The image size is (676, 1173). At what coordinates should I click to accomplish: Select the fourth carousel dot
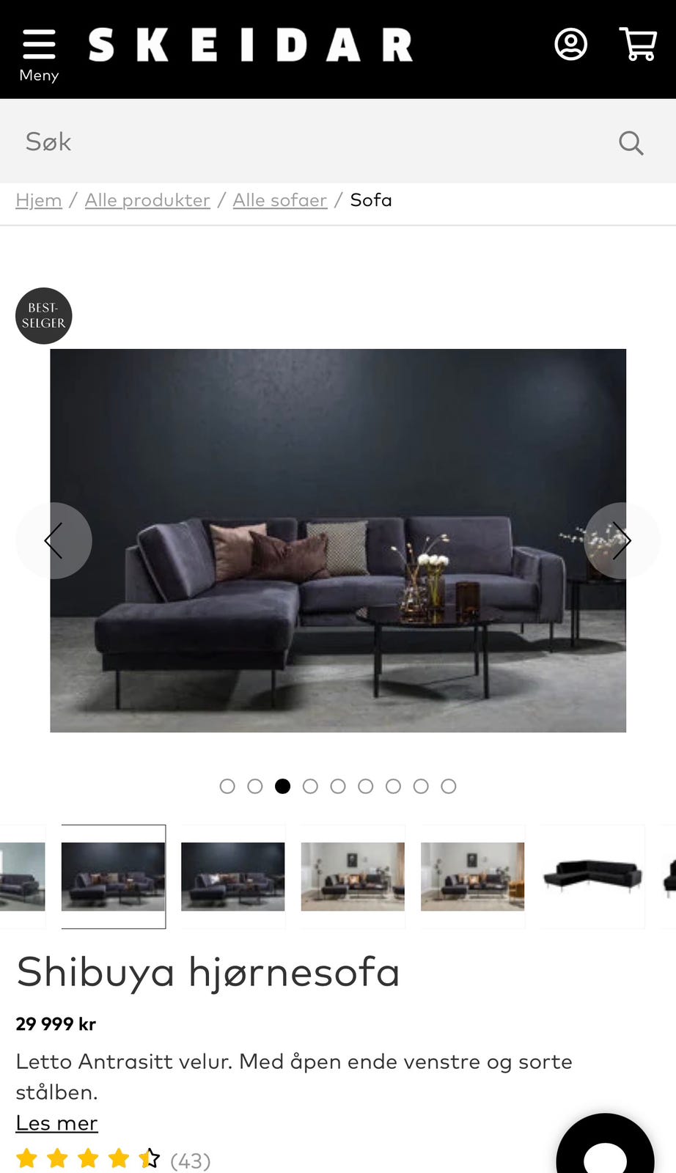click(310, 786)
